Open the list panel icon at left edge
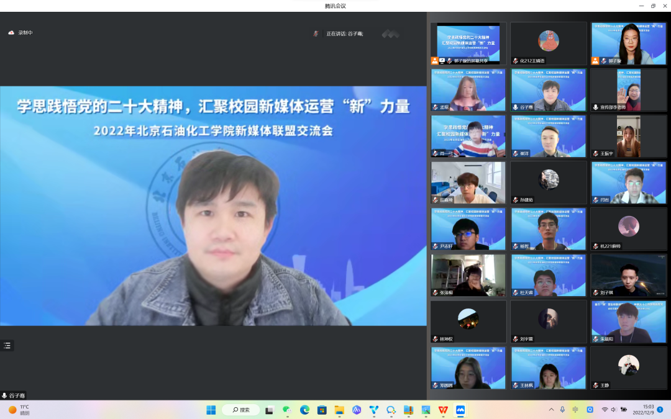671x419 pixels. click(x=7, y=346)
